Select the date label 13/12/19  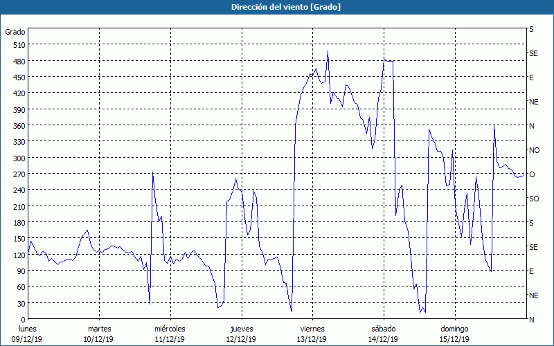(x=312, y=339)
